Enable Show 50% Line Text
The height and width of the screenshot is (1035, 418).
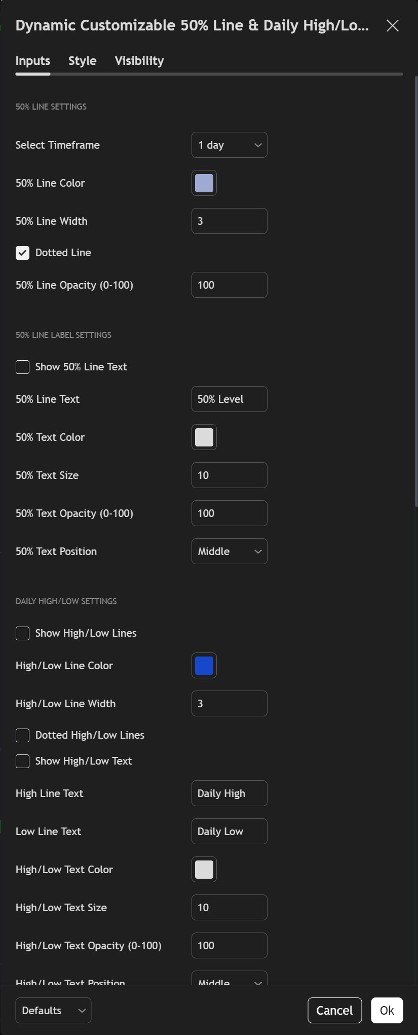[x=23, y=367]
